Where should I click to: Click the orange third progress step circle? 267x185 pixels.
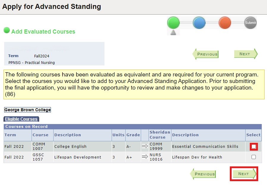click(x=225, y=23)
